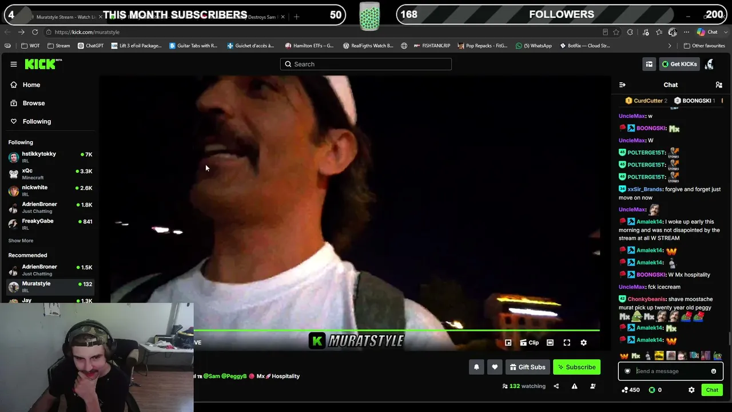This screenshot has height=412, width=732.
Task: Report the stream with warning icon
Action: [574, 386]
